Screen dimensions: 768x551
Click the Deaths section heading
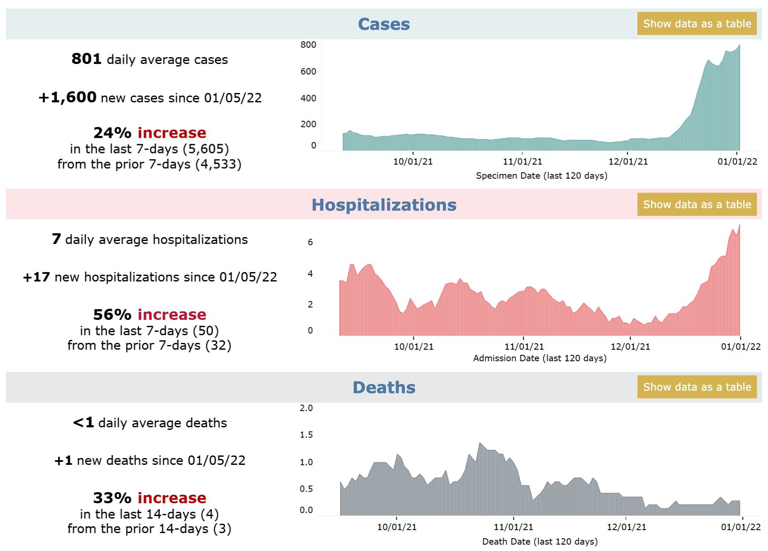(x=384, y=388)
